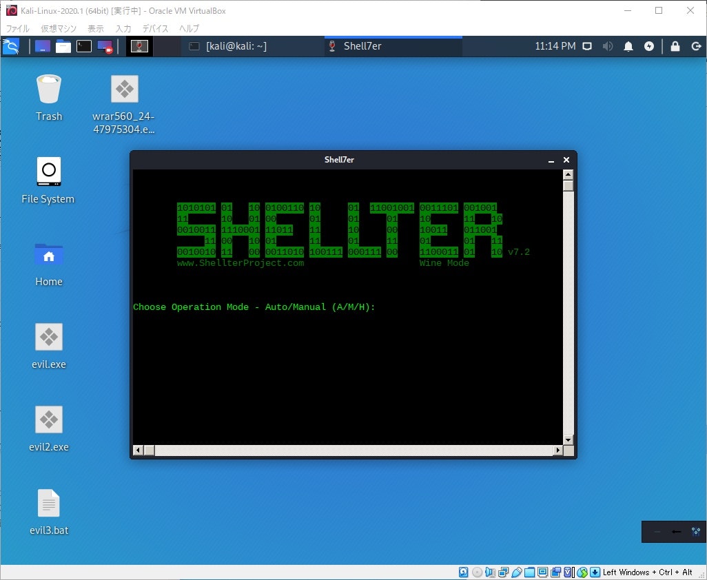The height and width of the screenshot is (580, 707).
Task: Click the Choose Operation Mode prompt line
Action: [254, 307]
